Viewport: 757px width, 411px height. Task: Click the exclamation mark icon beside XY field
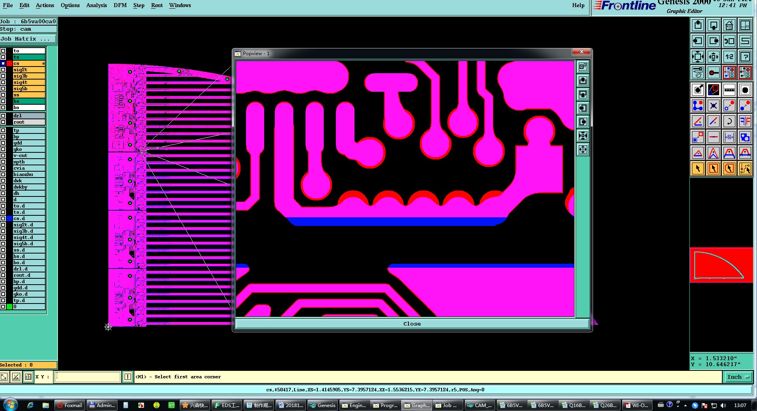[128, 377]
